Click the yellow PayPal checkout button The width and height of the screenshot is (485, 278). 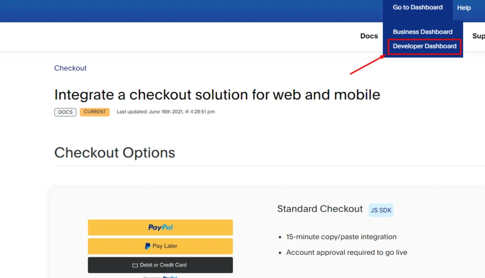coord(160,228)
